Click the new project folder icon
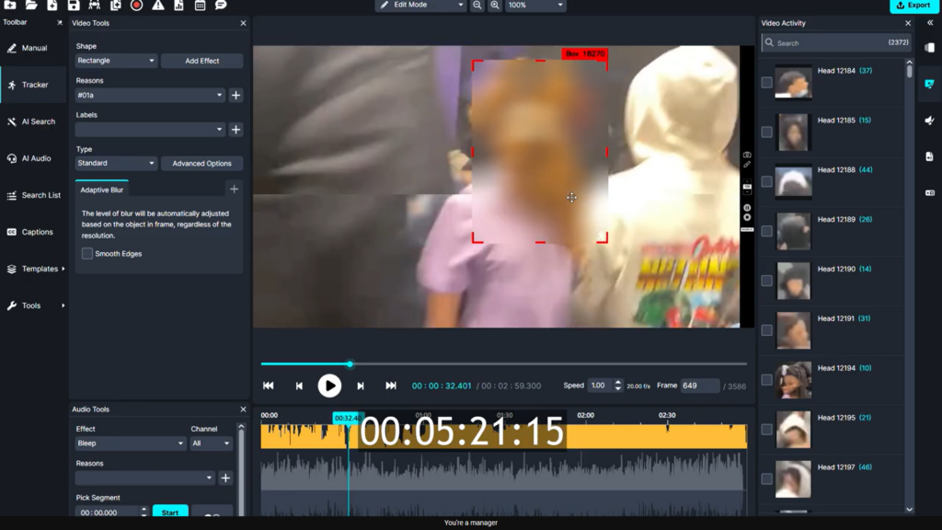The image size is (942, 530). [10, 5]
